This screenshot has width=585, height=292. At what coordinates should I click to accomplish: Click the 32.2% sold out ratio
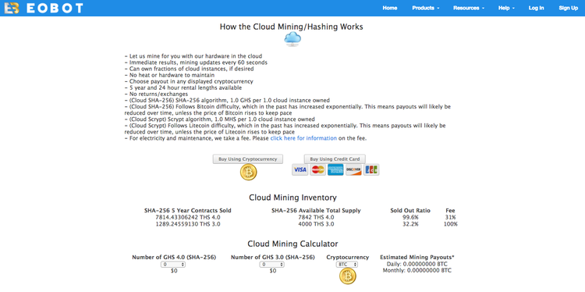click(x=410, y=224)
